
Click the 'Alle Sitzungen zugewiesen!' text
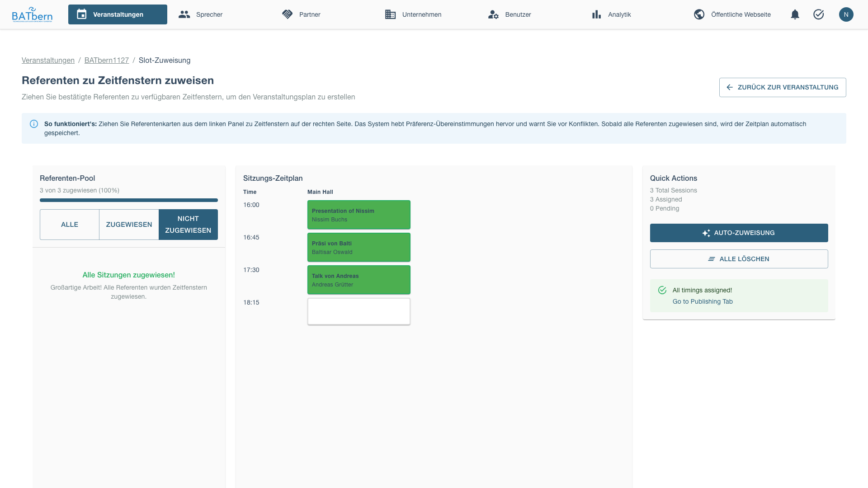pos(129,275)
